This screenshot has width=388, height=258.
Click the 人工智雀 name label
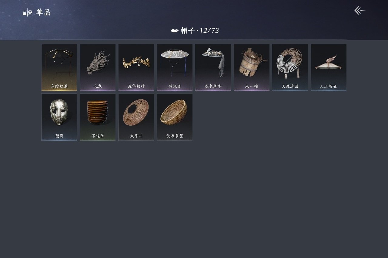click(329, 86)
